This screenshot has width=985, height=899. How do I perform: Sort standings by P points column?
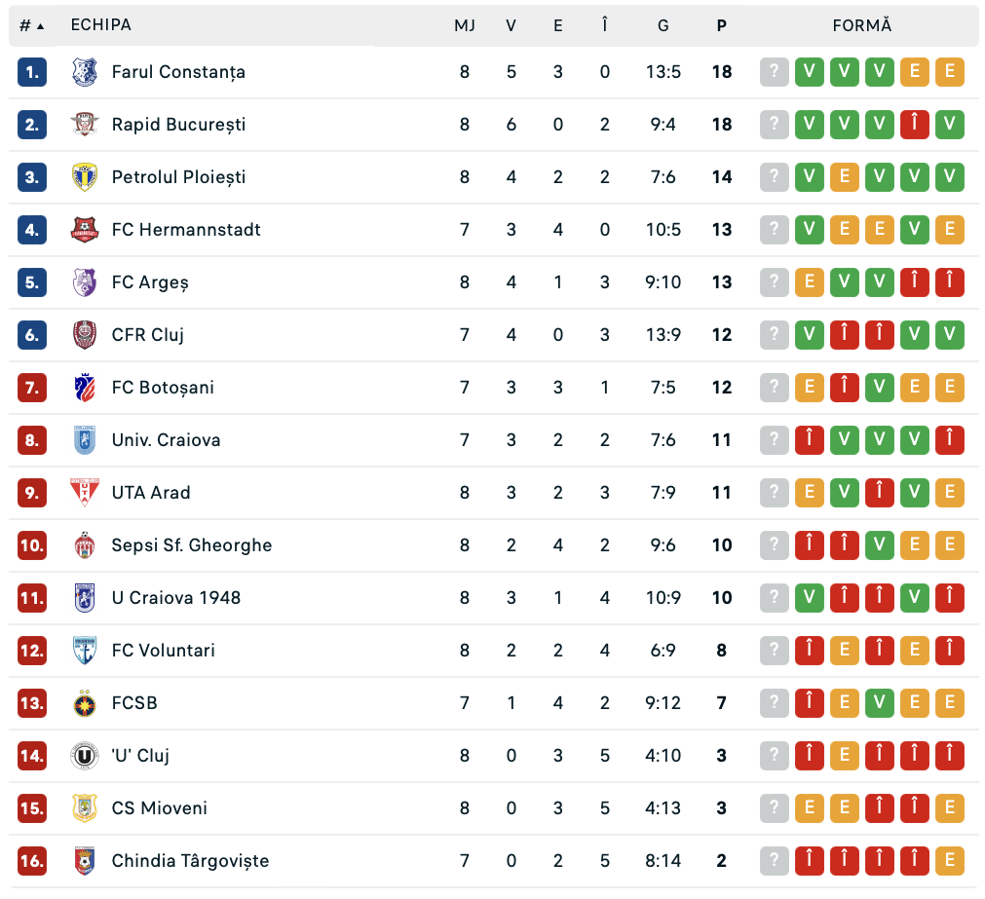tap(721, 26)
